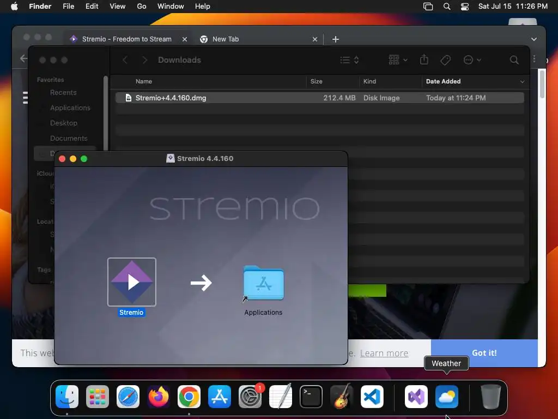Open the Group By dropdown in Finder toolbar
558x419 pixels.
[398, 59]
